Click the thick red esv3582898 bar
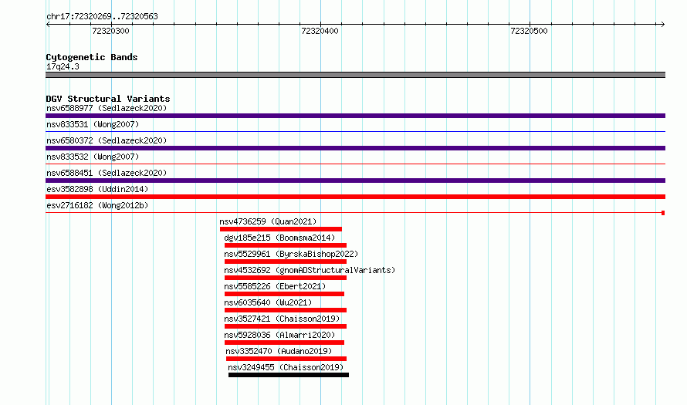 click(355, 197)
